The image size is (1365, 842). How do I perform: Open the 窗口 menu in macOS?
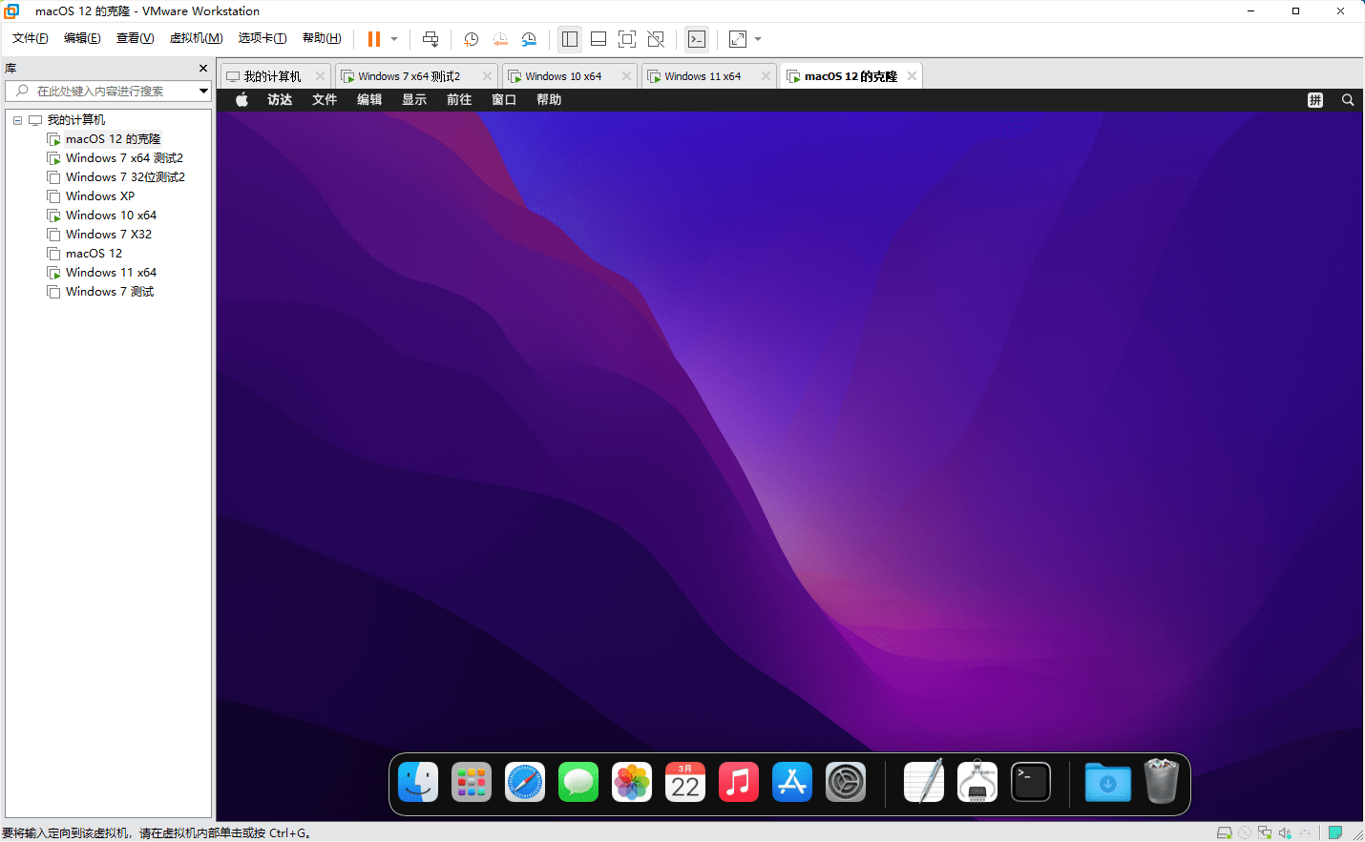click(x=504, y=100)
